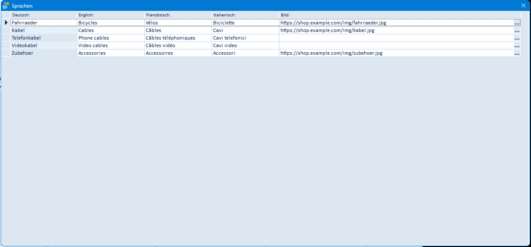Click the Deutsch column header

click(x=44, y=15)
